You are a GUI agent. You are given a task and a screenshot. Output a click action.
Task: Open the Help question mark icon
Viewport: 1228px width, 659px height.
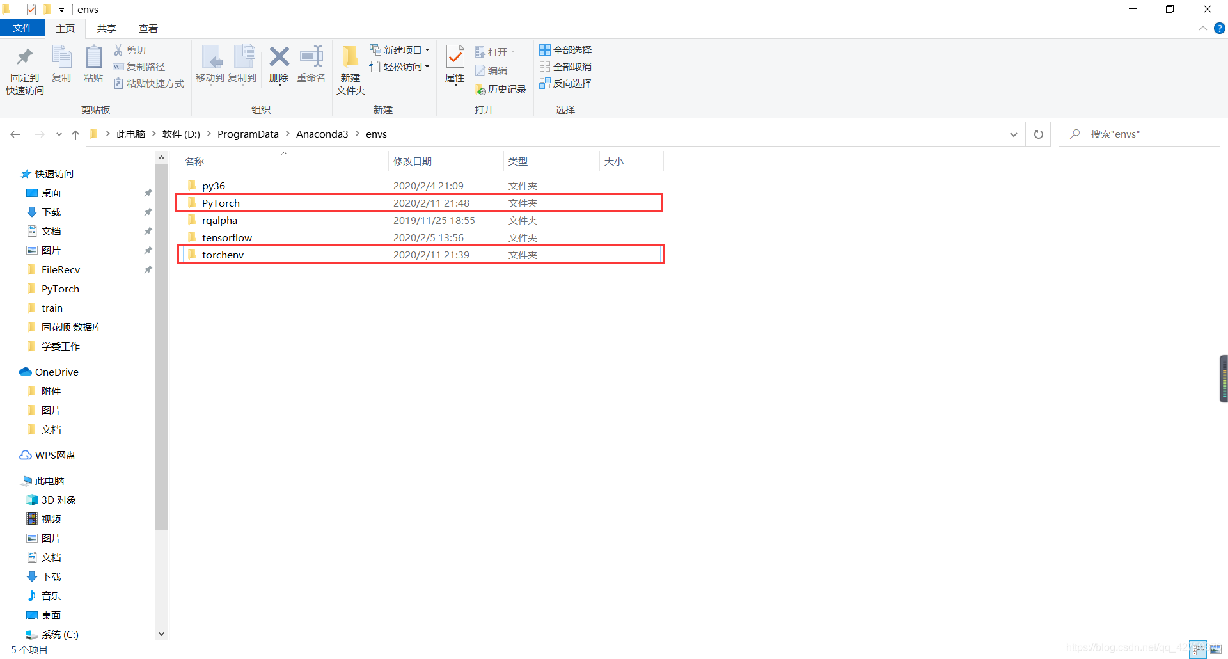1220,28
